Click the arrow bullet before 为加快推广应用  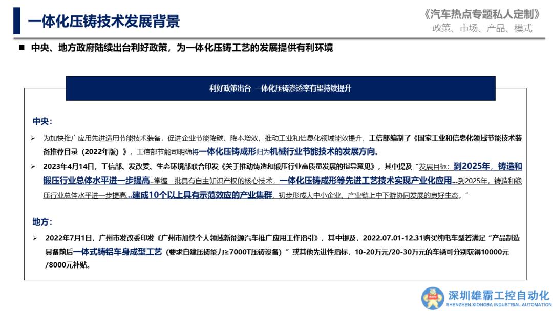(33, 139)
